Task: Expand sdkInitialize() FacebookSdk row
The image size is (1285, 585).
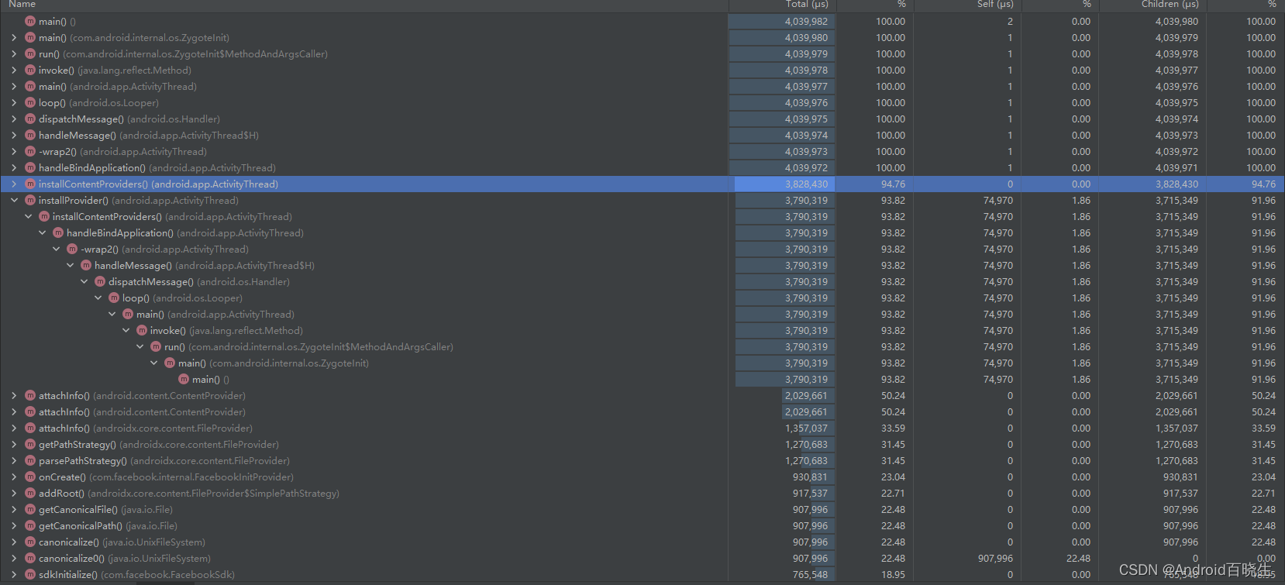Action: (x=14, y=574)
